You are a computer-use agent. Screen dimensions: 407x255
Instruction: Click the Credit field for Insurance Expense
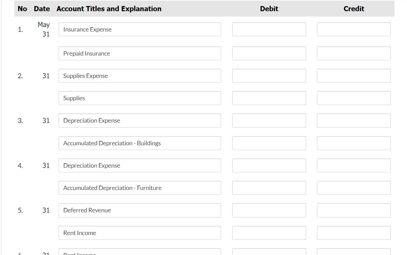[x=354, y=29]
